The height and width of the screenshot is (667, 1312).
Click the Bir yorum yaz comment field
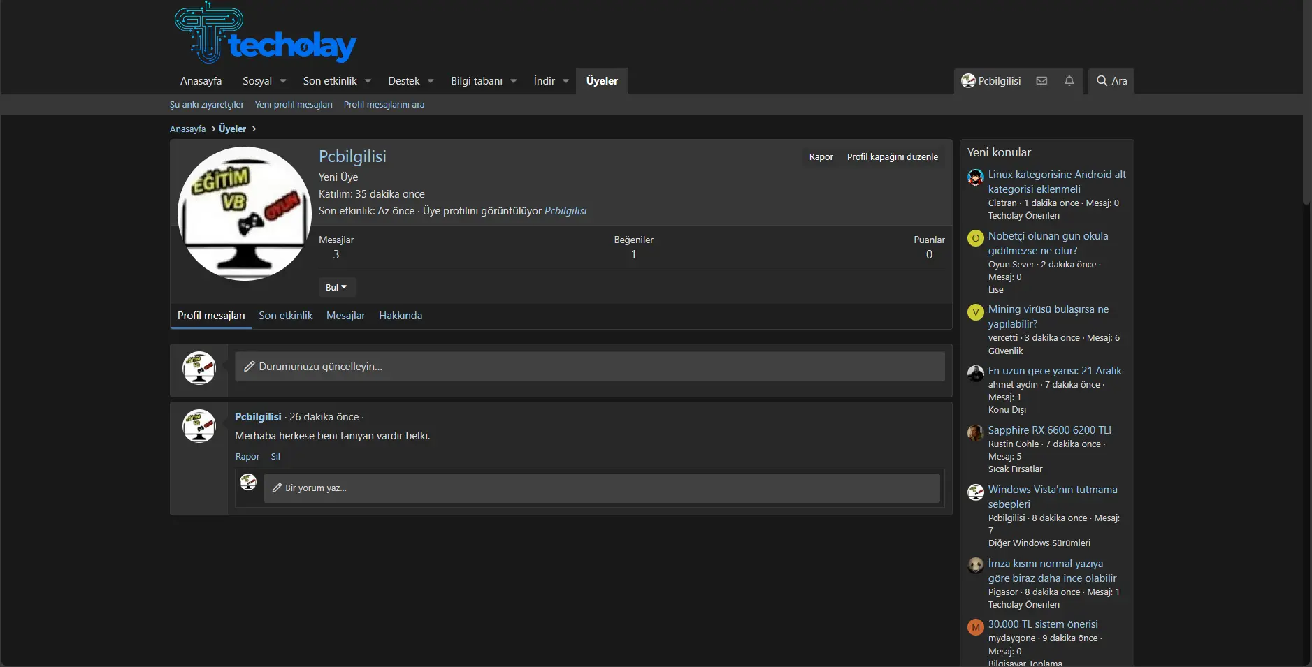click(602, 488)
